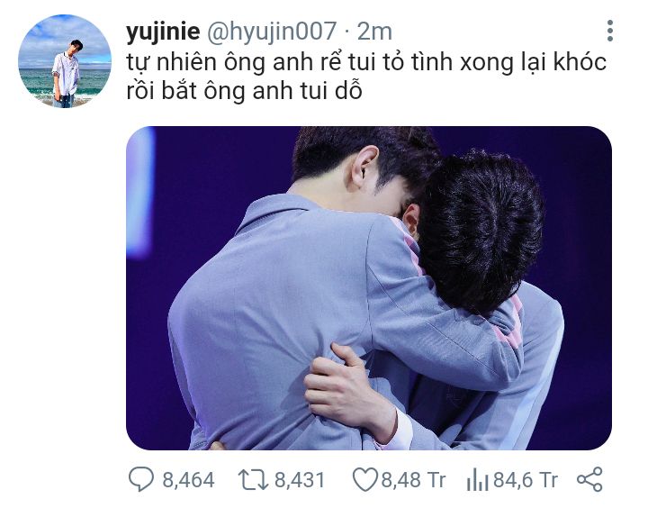Click the 2m timestamp
Image resolution: width=648 pixels, height=508 pixels.
point(374,31)
